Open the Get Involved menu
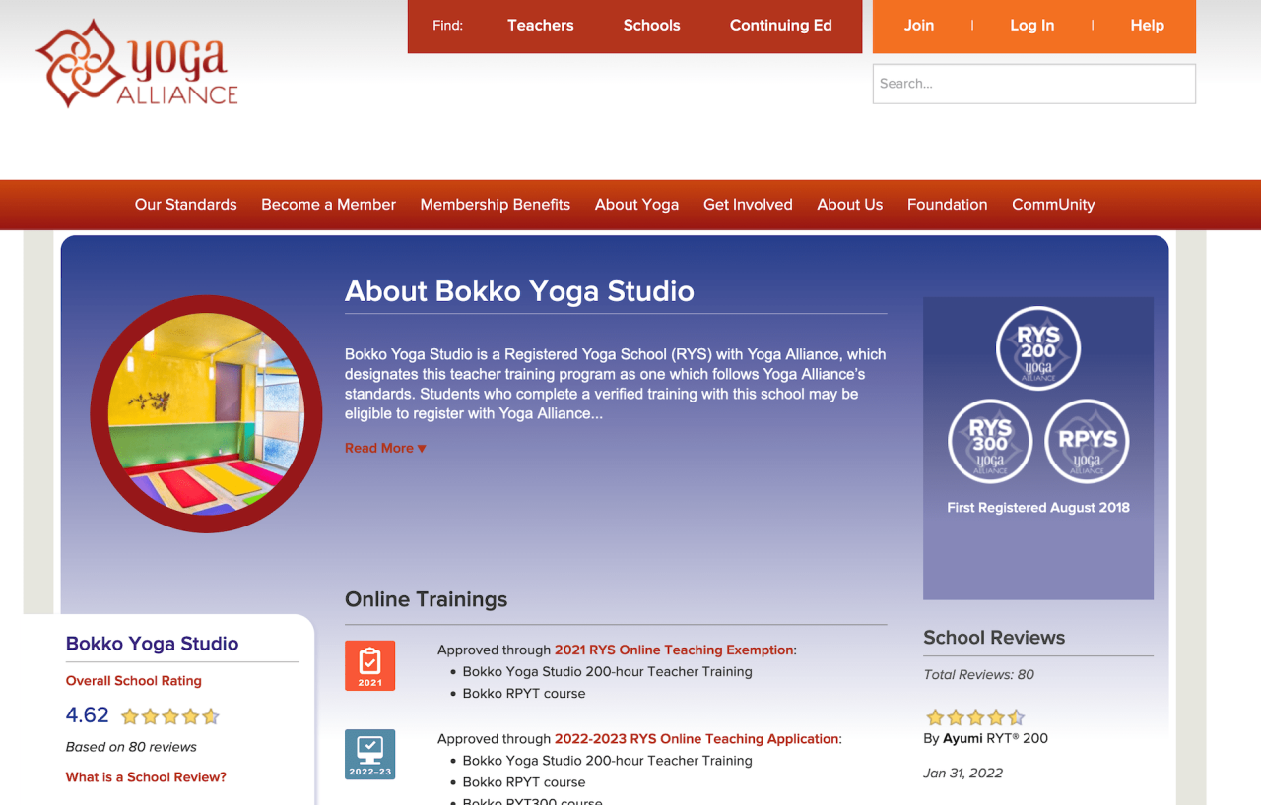 point(748,205)
